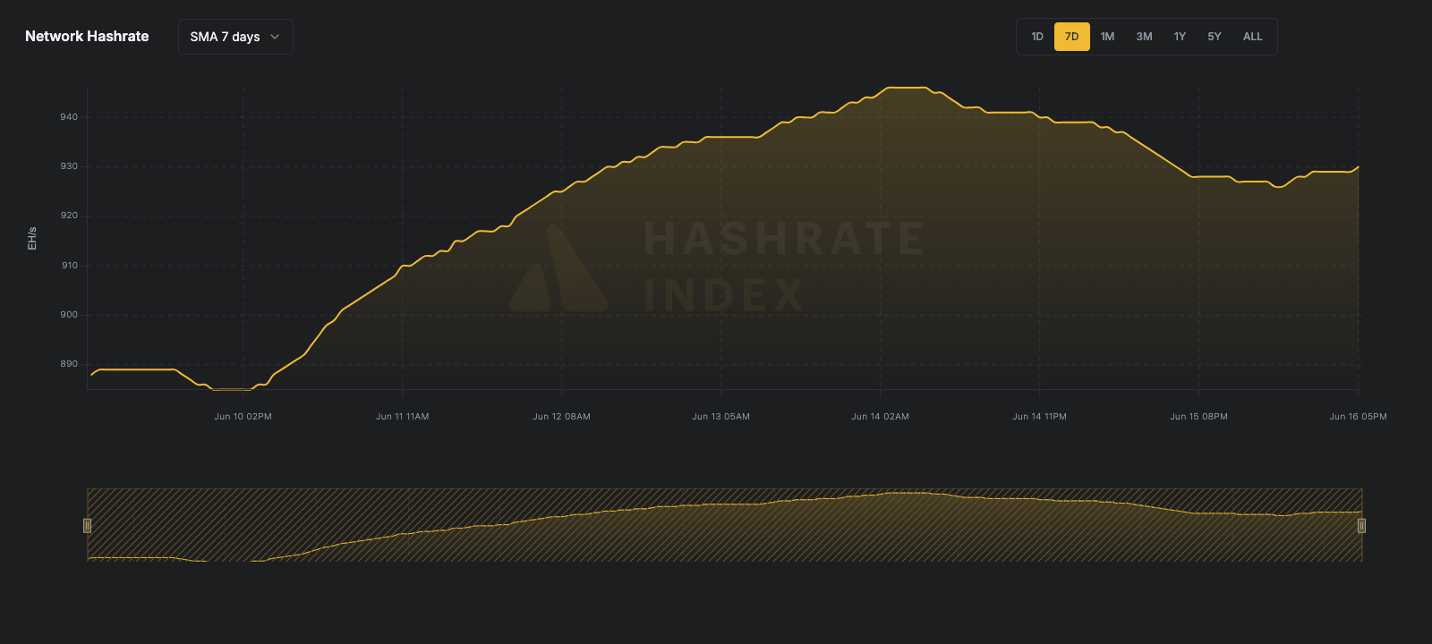The height and width of the screenshot is (644, 1432).
Task: Click the EH/s axis unit label
Action: (x=32, y=238)
